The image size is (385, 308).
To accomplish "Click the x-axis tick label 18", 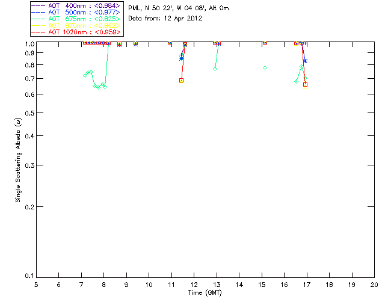I will tap(329, 285).
